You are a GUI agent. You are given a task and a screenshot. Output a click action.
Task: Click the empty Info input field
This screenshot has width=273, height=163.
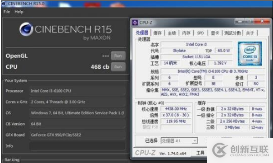click(77, 146)
